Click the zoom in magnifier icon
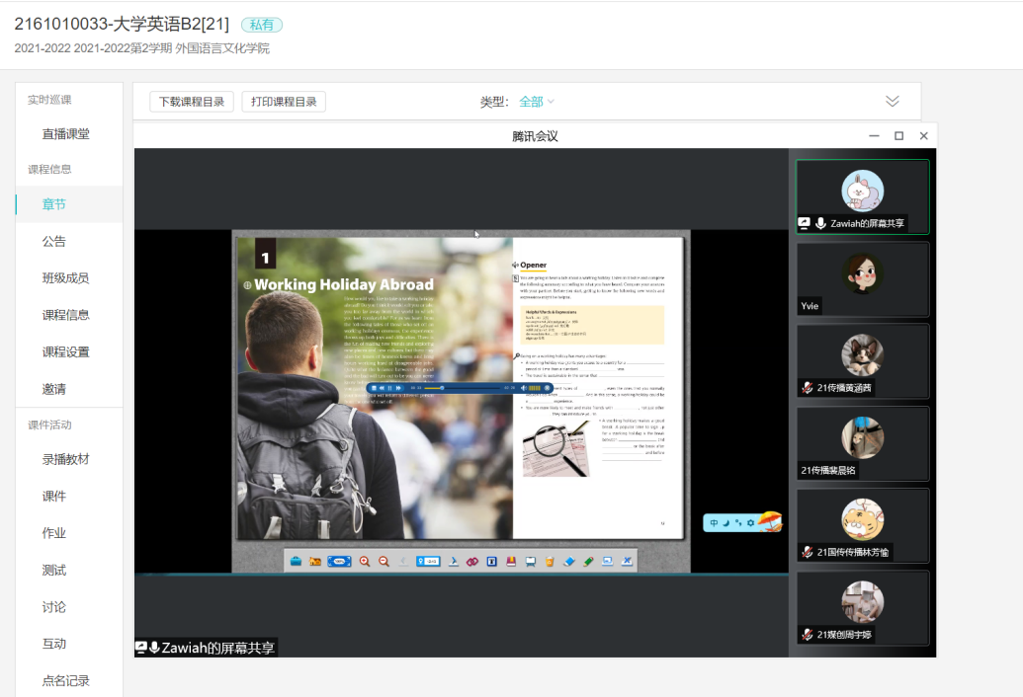Viewport: 1023px width, 697px height. (x=365, y=561)
